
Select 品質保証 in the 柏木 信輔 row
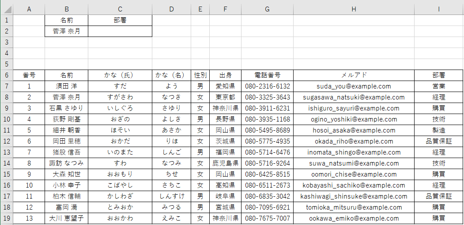point(439,196)
